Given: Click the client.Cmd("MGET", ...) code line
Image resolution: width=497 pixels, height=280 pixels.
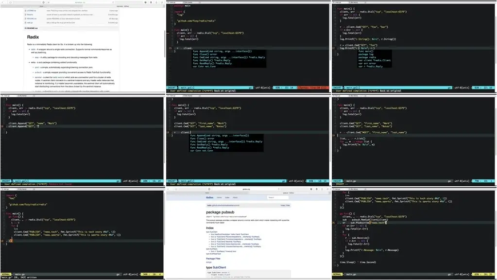Looking at the screenshot, I should [373, 133].
